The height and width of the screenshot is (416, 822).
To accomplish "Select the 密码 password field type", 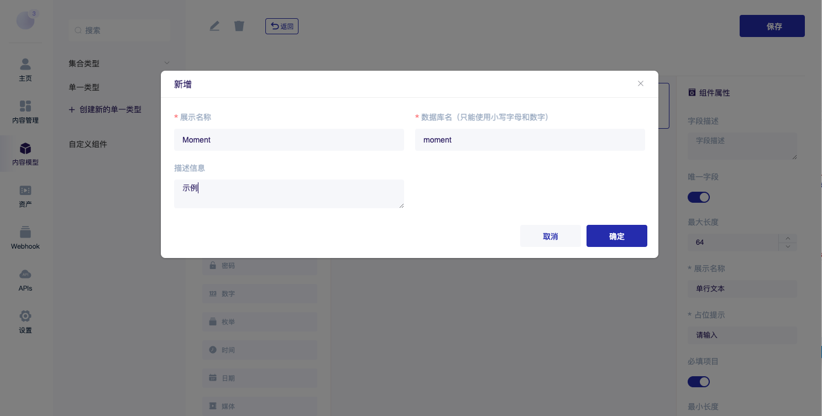I will coord(260,265).
